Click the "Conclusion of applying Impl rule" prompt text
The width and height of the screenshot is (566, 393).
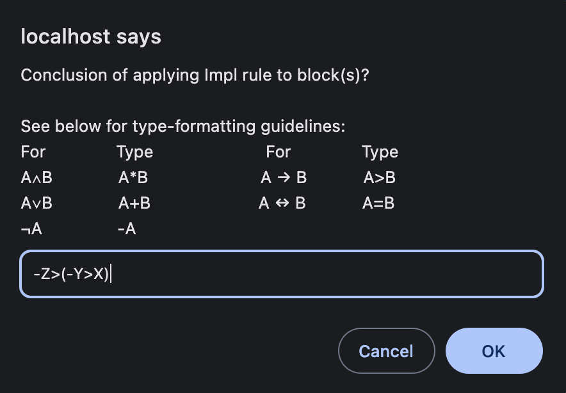(x=195, y=75)
